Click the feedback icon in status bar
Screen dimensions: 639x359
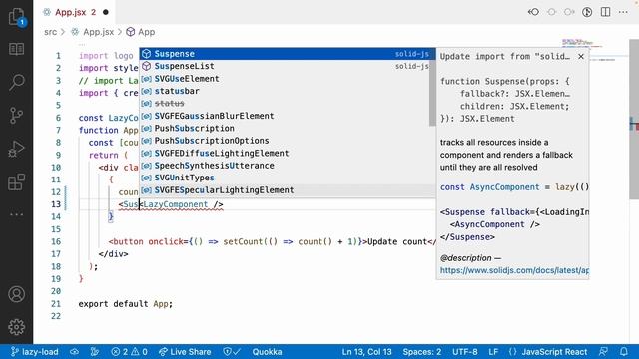(x=603, y=352)
